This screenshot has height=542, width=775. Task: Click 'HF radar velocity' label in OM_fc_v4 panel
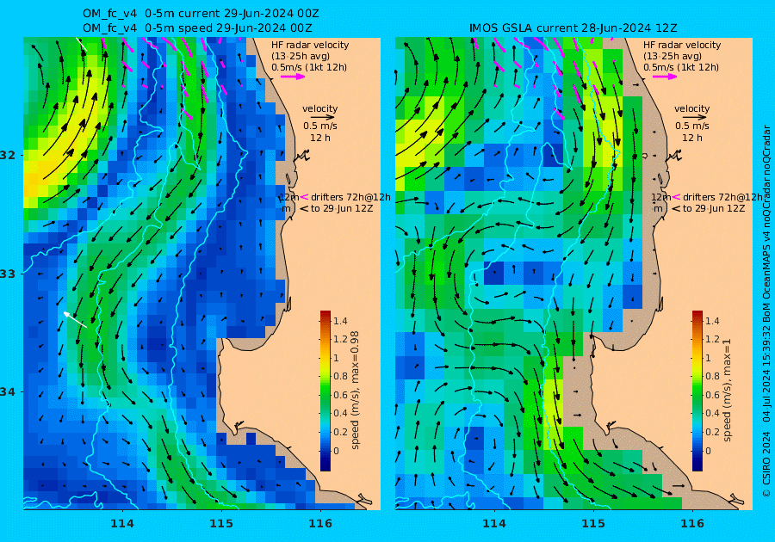click(x=310, y=45)
